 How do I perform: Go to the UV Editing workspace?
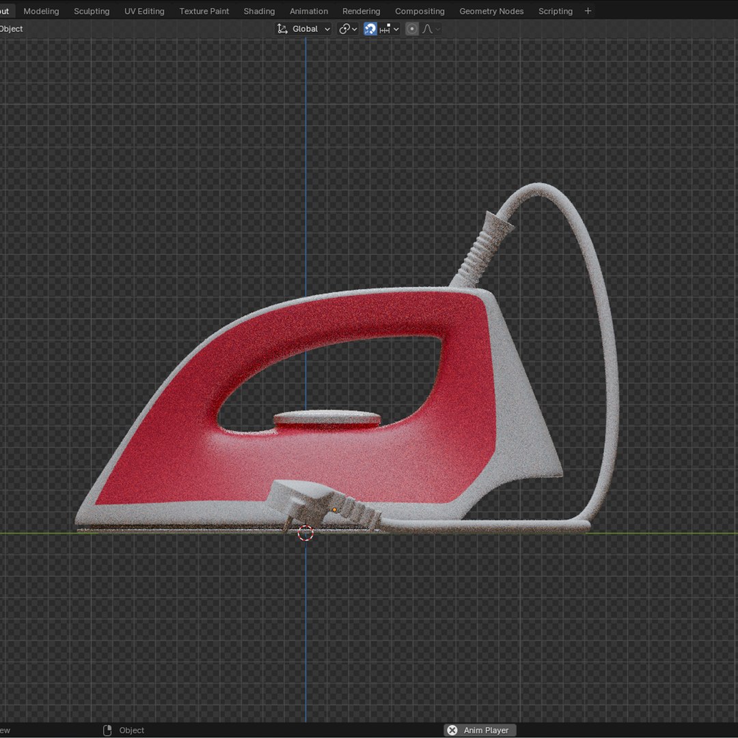[144, 11]
